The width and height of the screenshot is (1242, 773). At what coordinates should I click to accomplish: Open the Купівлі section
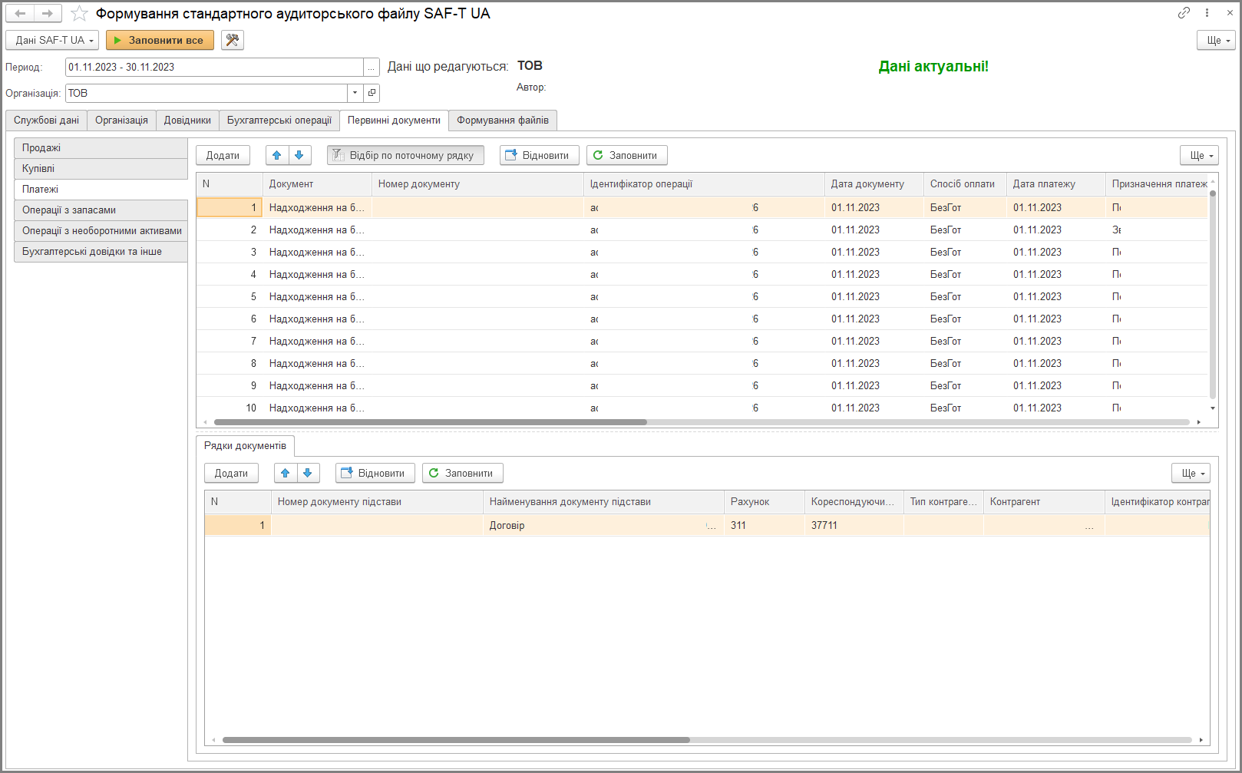click(x=101, y=169)
